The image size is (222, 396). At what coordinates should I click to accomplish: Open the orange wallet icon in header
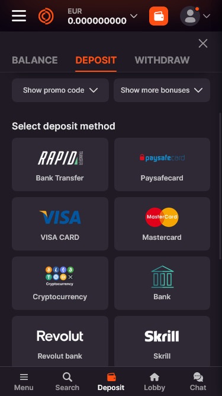coord(159,16)
